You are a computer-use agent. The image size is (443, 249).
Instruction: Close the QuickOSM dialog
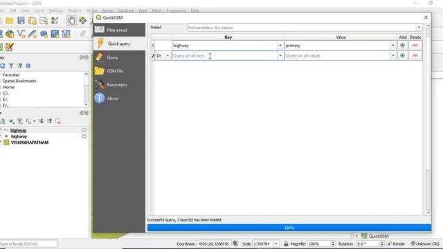coord(426,17)
